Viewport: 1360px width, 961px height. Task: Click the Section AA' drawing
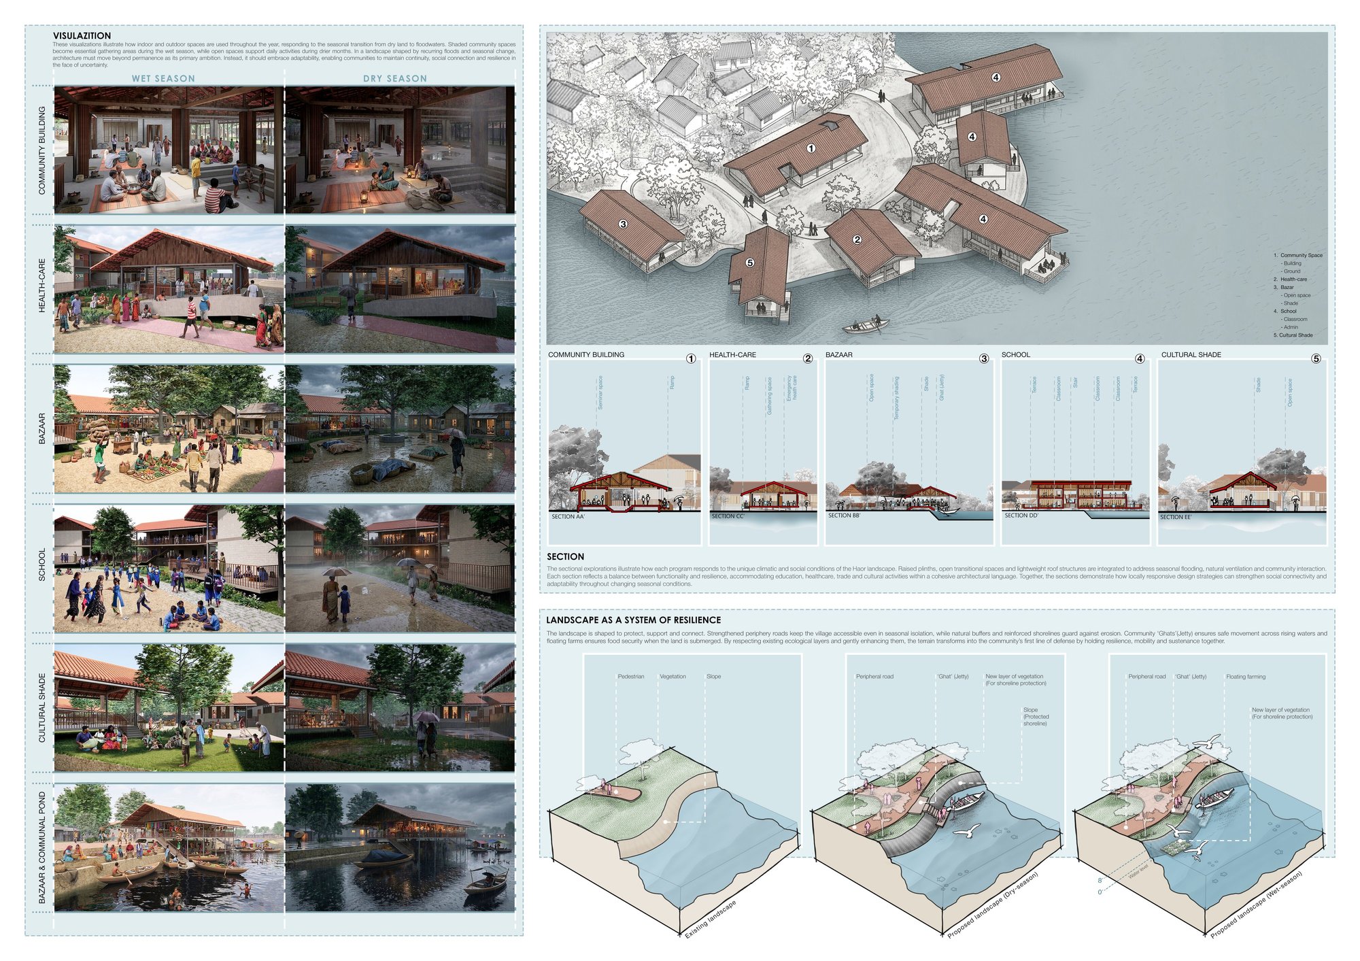point(624,452)
